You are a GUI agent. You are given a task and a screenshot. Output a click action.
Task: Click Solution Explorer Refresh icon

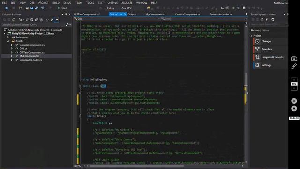click(32, 20)
